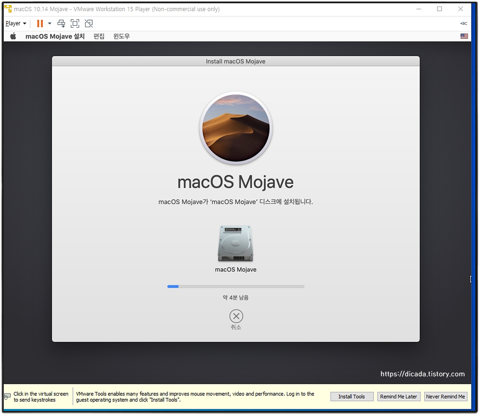
Task: Select the macOS Mojave hard disk icon
Action: [236, 243]
